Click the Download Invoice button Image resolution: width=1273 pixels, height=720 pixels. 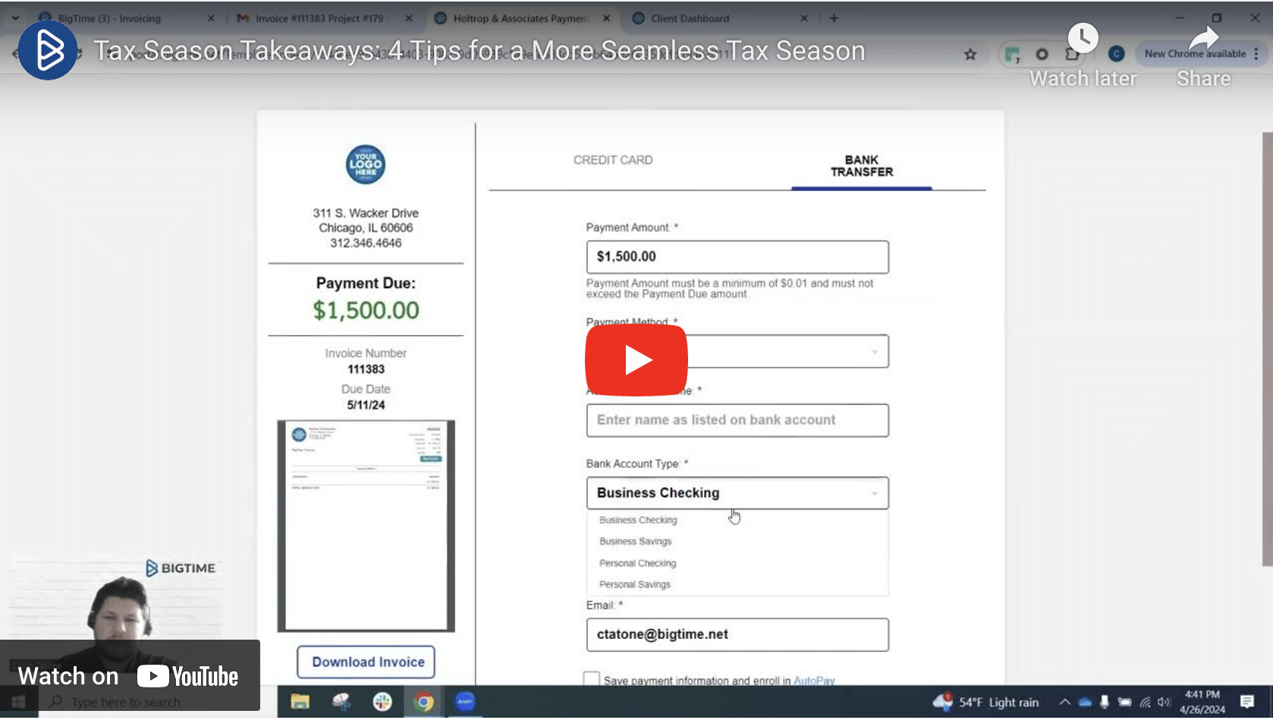[x=366, y=662]
